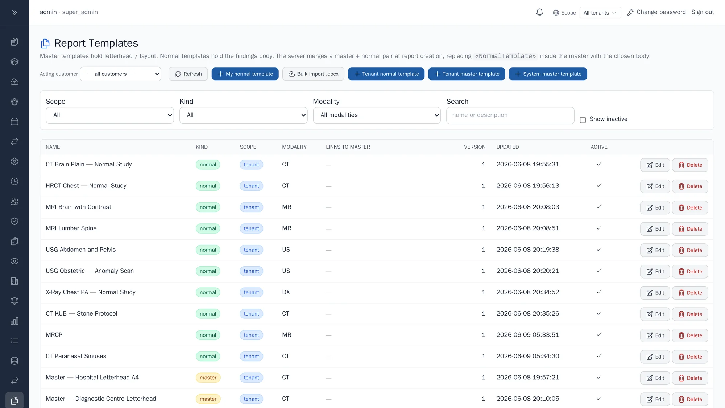This screenshot has height=408, width=725.
Task: Open the calendar sidebar icon
Action: (14, 121)
